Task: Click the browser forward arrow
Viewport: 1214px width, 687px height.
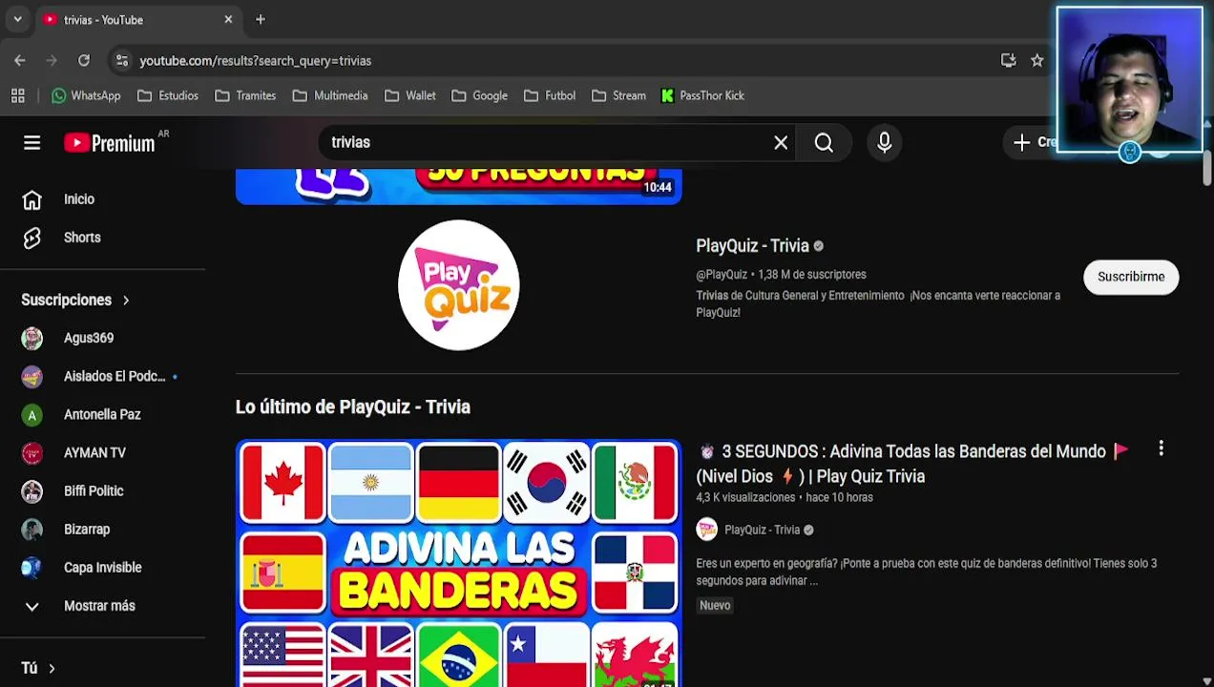Action: tap(52, 60)
